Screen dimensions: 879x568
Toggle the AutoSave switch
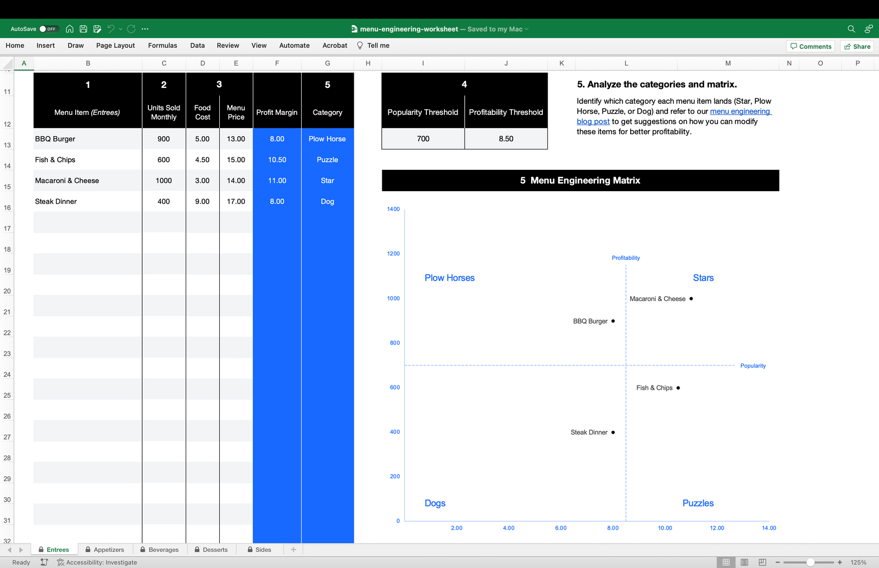click(48, 29)
